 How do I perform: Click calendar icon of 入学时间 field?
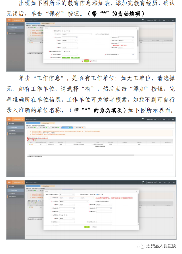pos(77,37)
